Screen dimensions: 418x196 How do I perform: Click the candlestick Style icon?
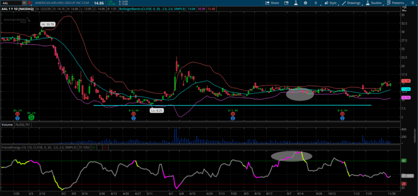point(326,3)
